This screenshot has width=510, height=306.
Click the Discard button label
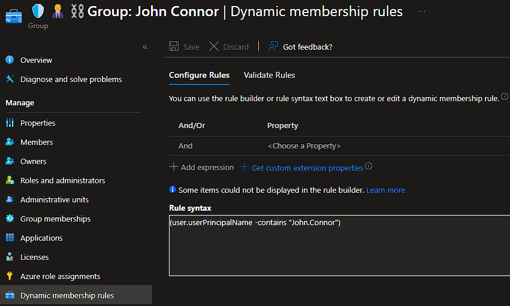236,47
